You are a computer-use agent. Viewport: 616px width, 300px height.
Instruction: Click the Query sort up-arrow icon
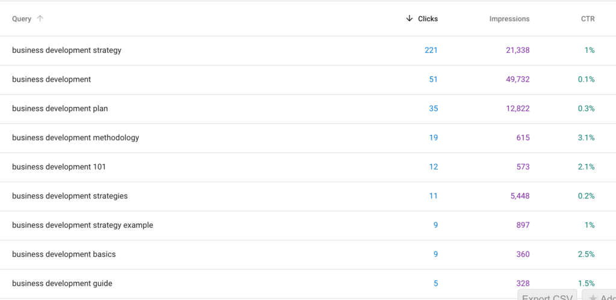(x=40, y=19)
